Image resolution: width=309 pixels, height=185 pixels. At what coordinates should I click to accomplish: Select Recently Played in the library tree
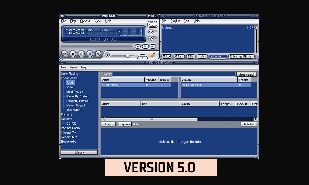click(77, 101)
